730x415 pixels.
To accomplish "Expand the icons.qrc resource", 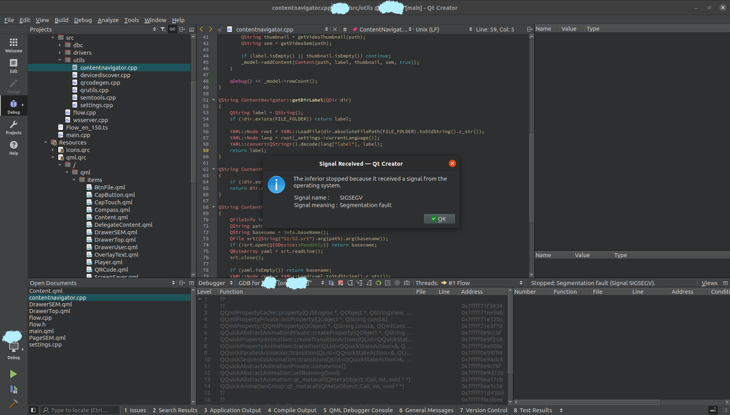I will coord(53,150).
